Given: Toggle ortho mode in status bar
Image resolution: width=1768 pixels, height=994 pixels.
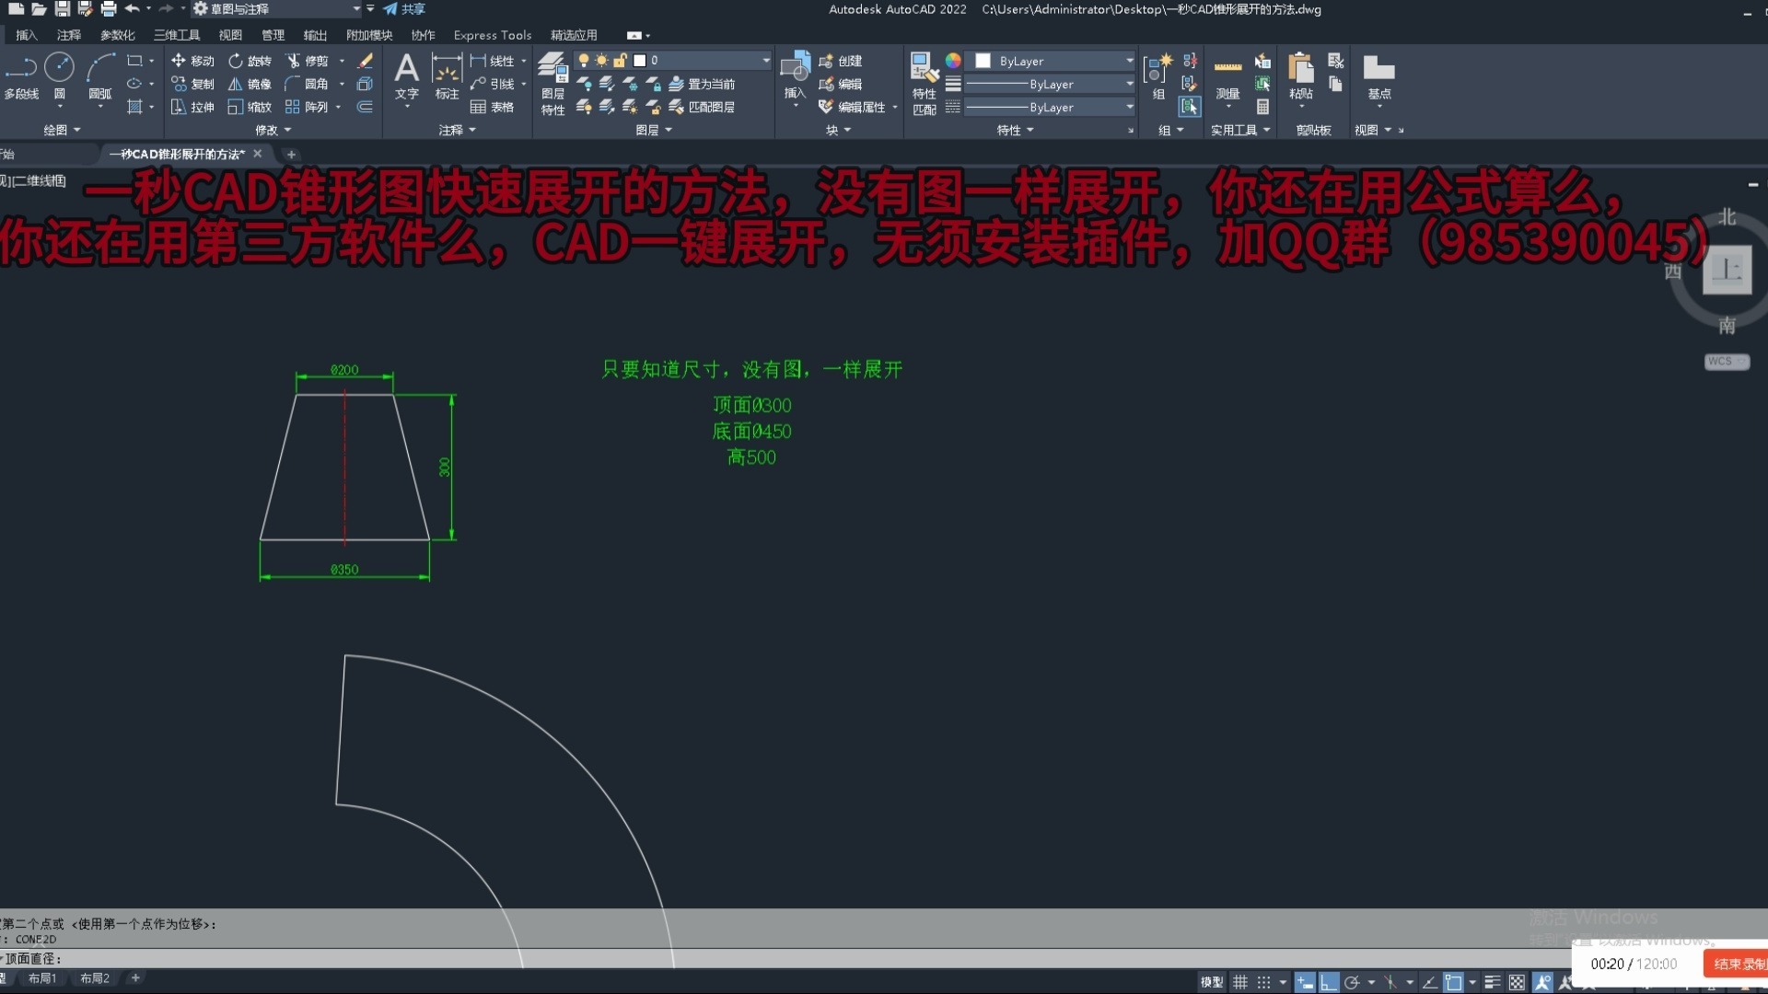Looking at the screenshot, I should tap(1329, 982).
